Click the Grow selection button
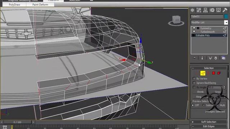Image resolution: width=230 pixels, height=129 pixels. pyautogui.click(x=218, y=92)
